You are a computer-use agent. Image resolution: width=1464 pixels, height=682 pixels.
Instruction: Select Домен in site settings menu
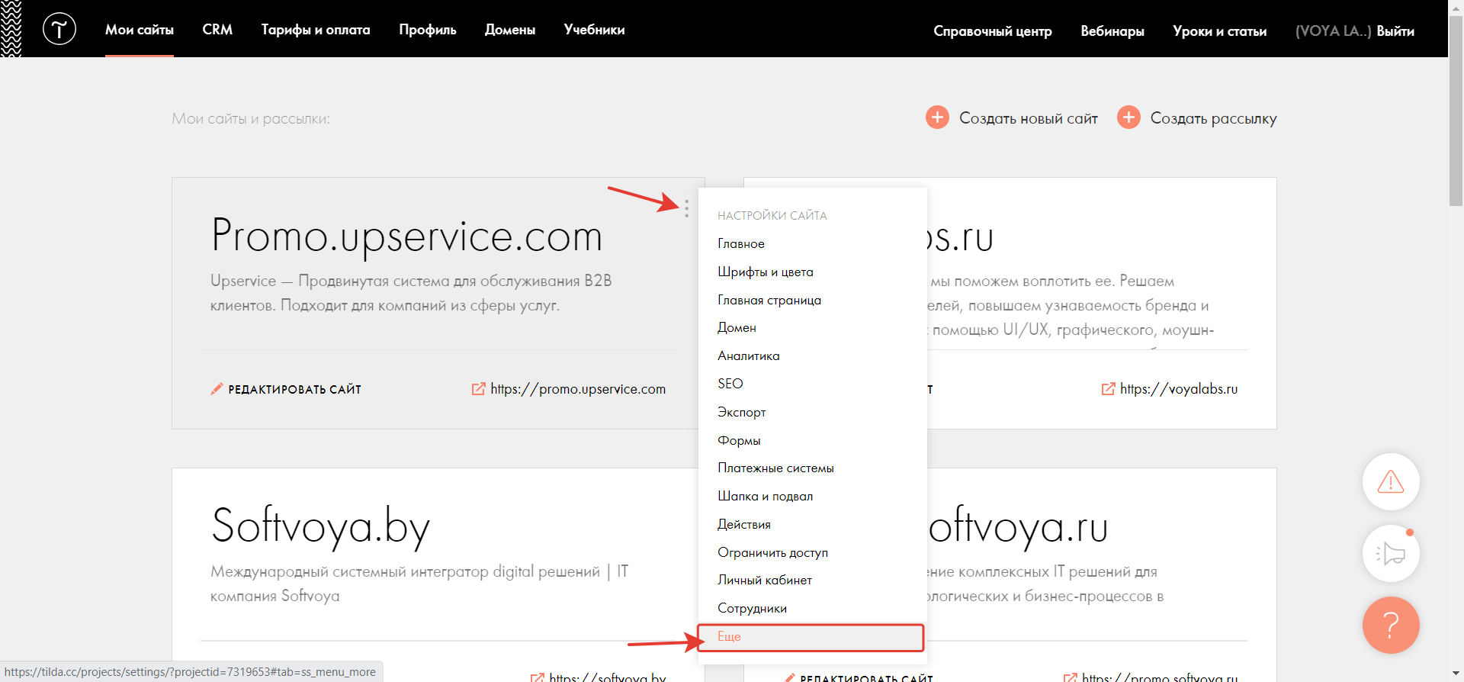click(737, 327)
